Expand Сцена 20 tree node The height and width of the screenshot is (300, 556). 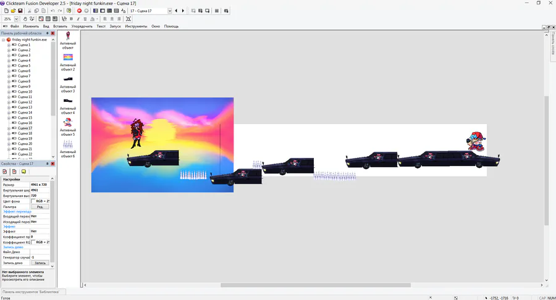tap(9, 144)
